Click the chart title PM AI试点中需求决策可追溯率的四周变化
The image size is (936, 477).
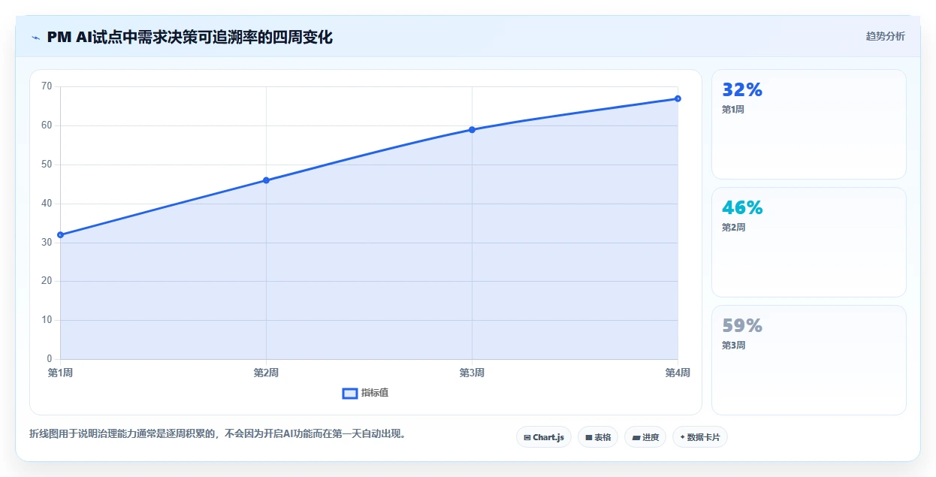pos(189,38)
